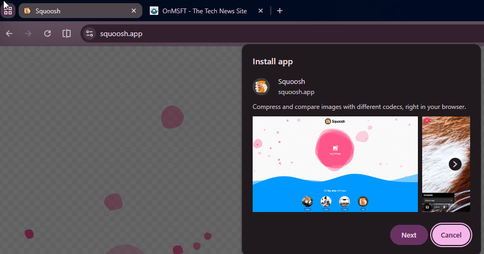Select the first Squoosh screenshot preview

(335, 164)
